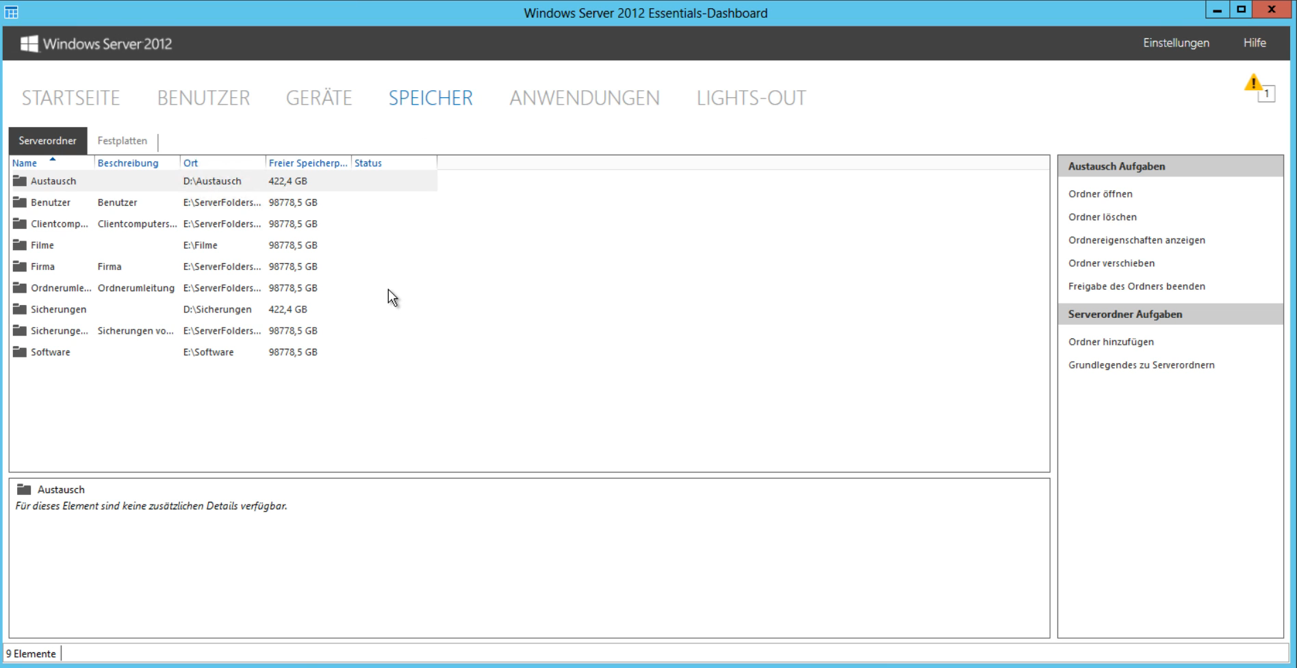Click the Austausch folder icon in list
The height and width of the screenshot is (668, 1297).
(x=20, y=181)
